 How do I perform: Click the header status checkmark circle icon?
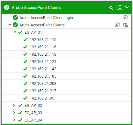click(7, 7)
